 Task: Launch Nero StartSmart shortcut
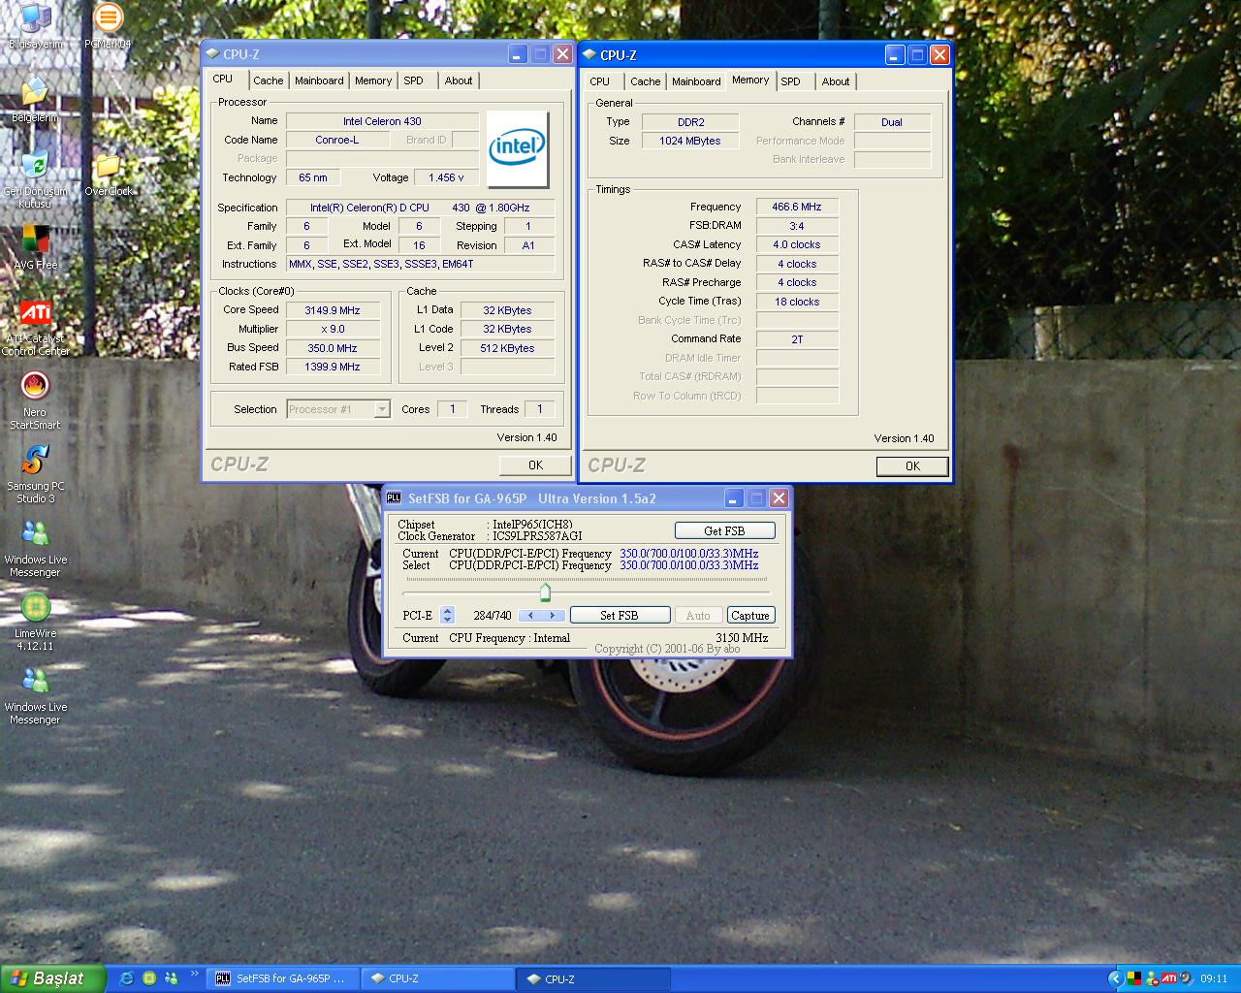tap(35, 400)
